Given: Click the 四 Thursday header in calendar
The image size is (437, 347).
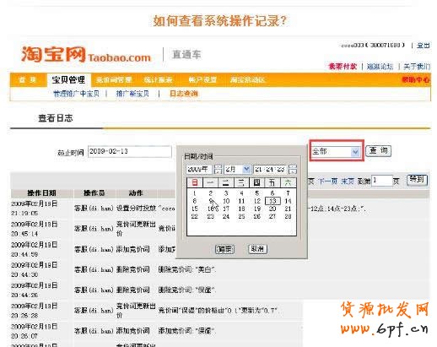Looking at the screenshot, I should click(256, 182).
